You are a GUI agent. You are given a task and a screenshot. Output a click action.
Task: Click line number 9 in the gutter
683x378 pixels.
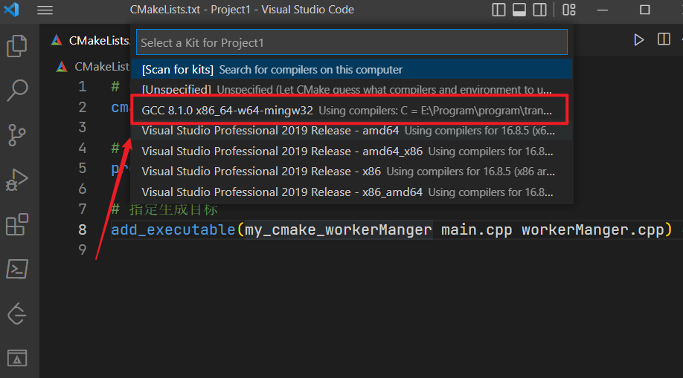click(83, 250)
